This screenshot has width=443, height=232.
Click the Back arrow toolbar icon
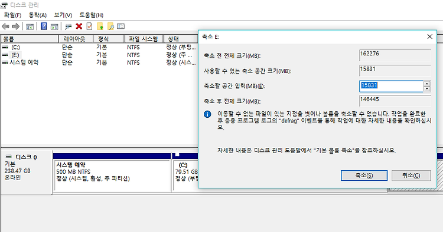(x=5, y=26)
